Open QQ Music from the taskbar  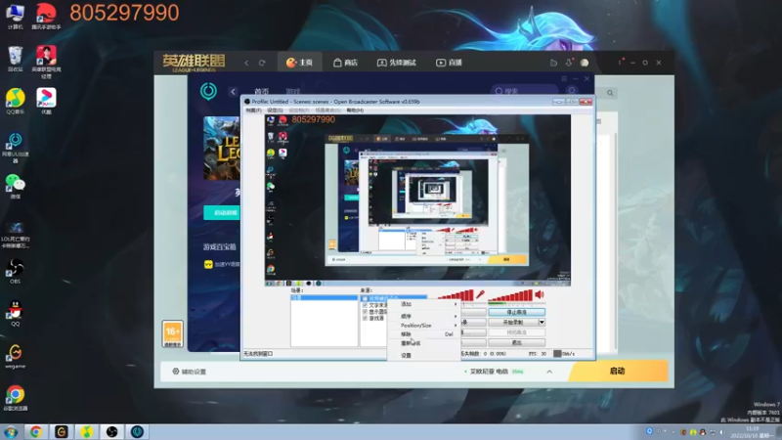(x=86, y=431)
